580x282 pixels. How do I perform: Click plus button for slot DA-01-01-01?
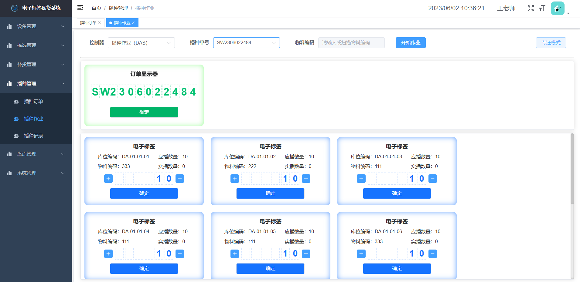[108, 179]
